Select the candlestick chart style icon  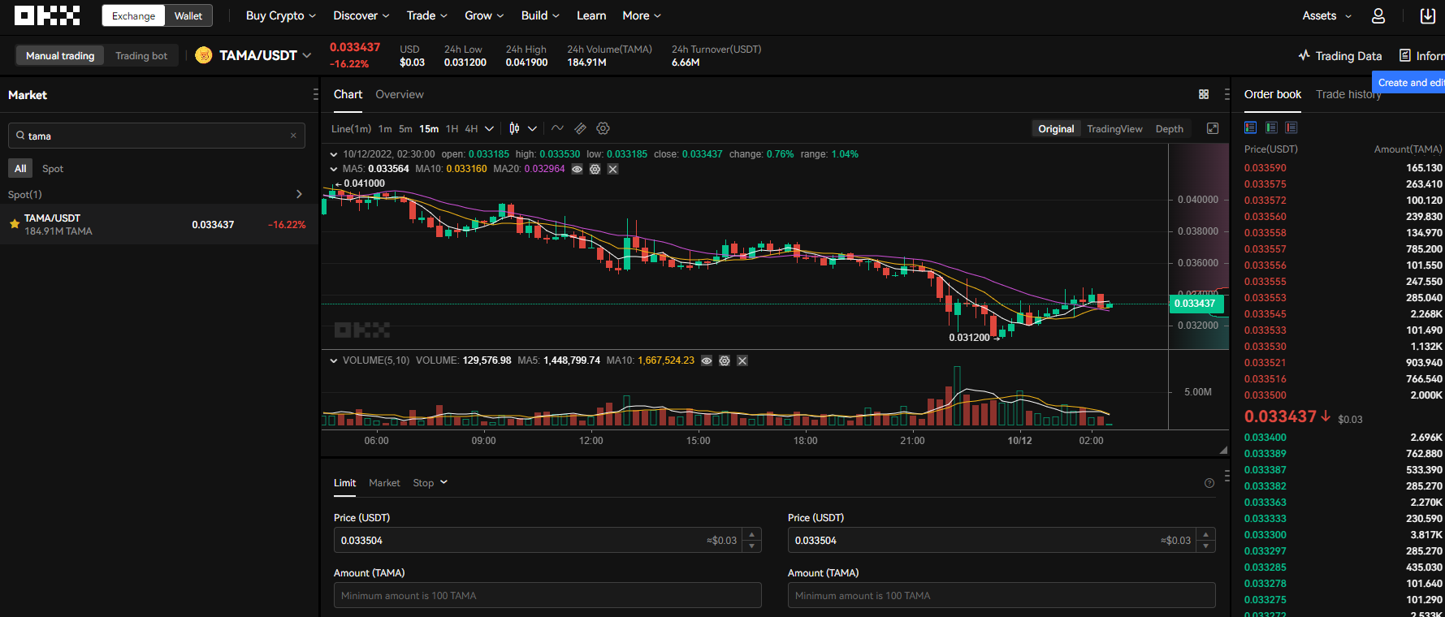pyautogui.click(x=514, y=128)
